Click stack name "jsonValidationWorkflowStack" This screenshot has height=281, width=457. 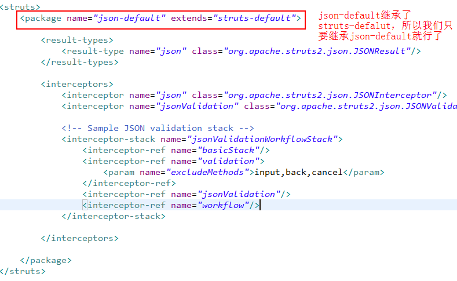(x=262, y=139)
